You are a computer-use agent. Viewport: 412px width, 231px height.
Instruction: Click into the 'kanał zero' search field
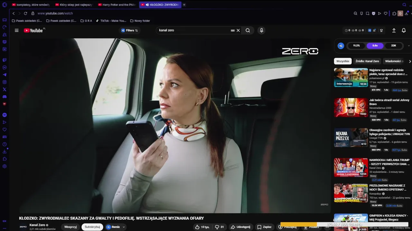pyautogui.click(x=193, y=30)
